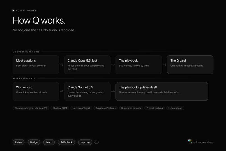Click the No bot joins the call subtitle
Viewport: 226px width, 151px height.
coord(44,30)
